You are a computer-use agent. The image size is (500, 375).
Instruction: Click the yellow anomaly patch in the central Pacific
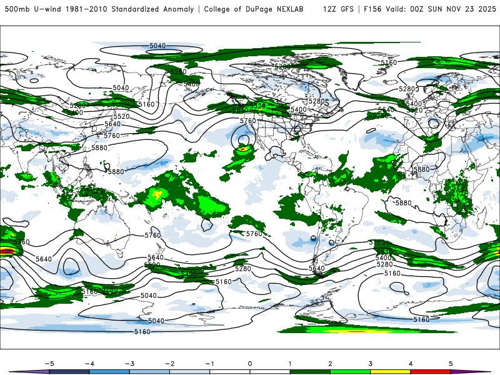tap(157, 194)
